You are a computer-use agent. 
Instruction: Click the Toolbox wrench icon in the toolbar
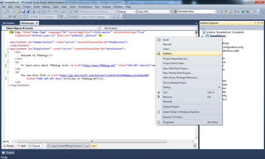238,11
